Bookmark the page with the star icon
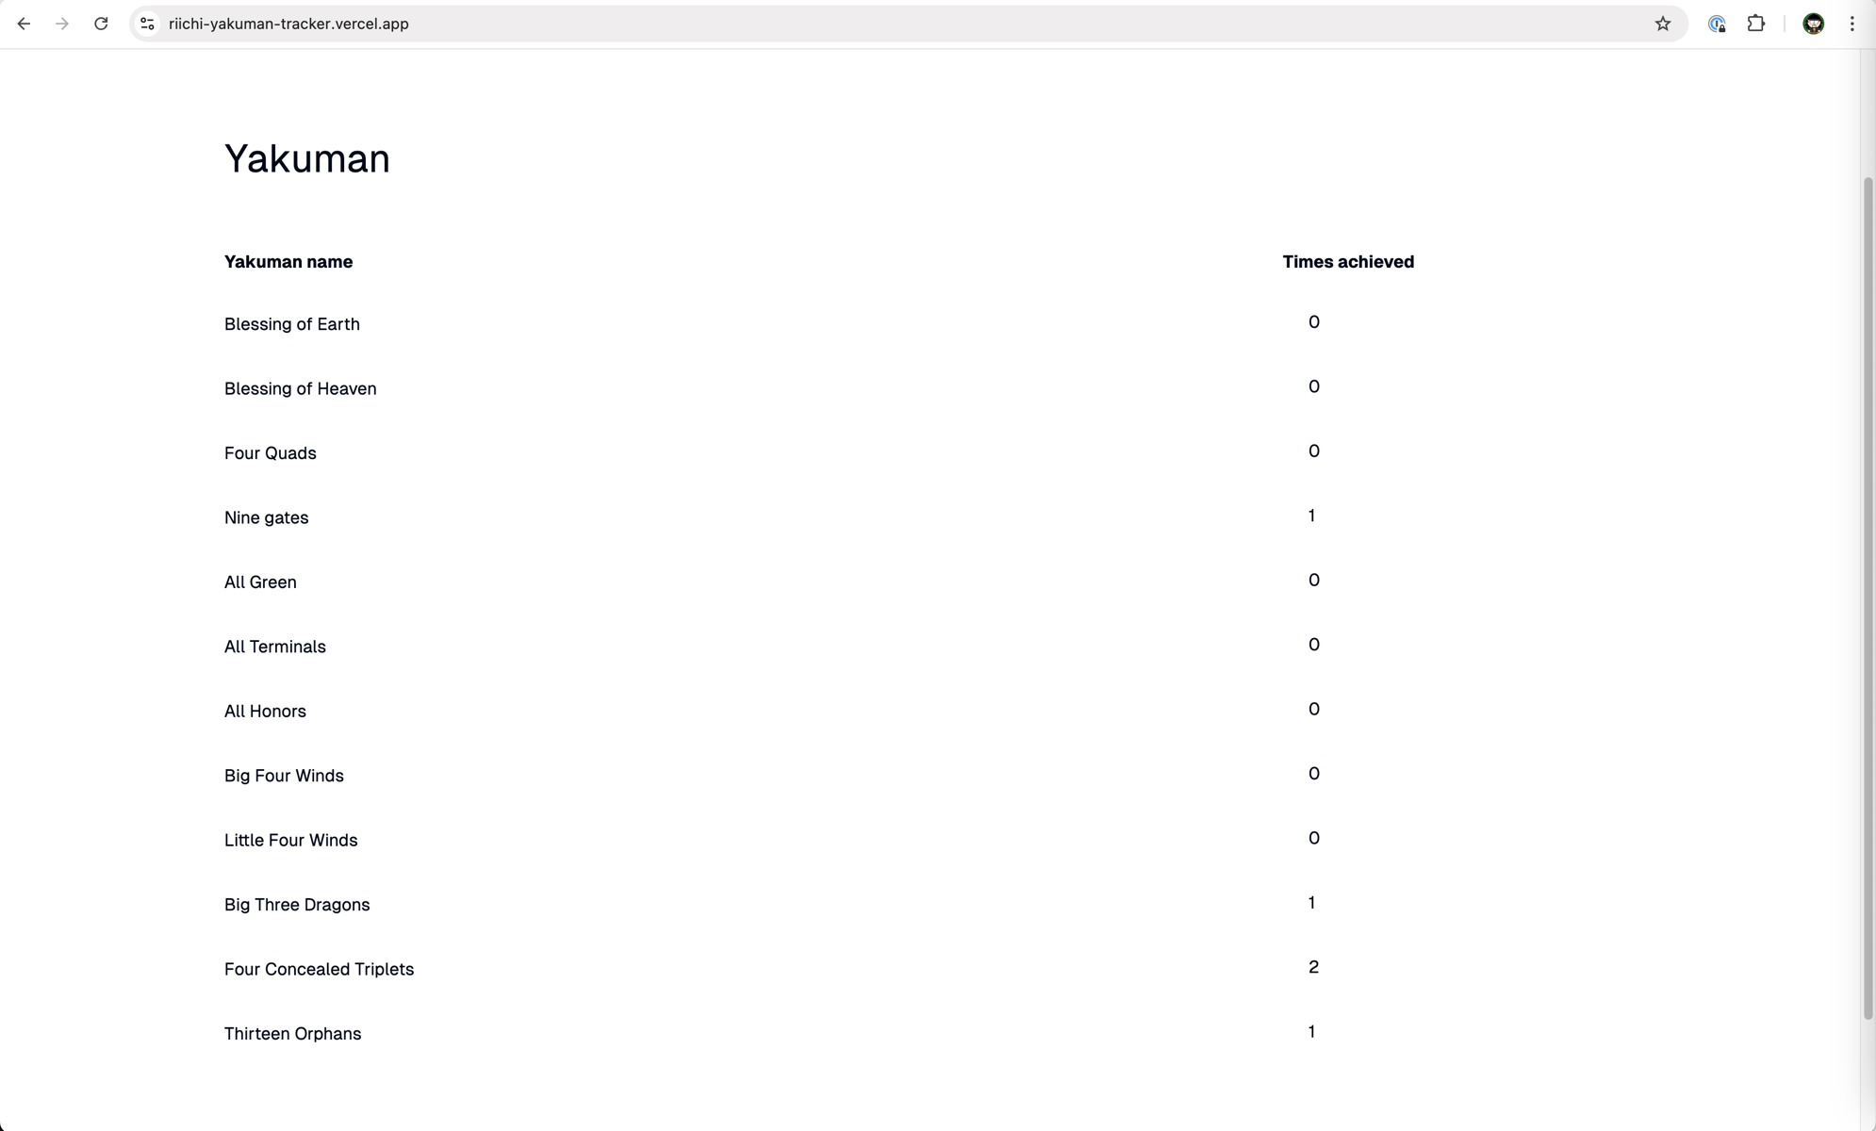The image size is (1876, 1131). click(1663, 24)
